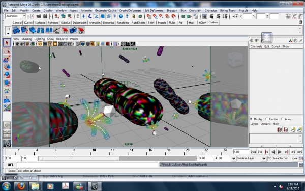Expand the shelf options arrow menu
Image resolution: width=305 pixels, height=191 pixels.
coord(8,33)
